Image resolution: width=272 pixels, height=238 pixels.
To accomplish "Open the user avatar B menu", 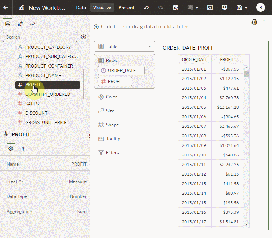I will point(260,7).
